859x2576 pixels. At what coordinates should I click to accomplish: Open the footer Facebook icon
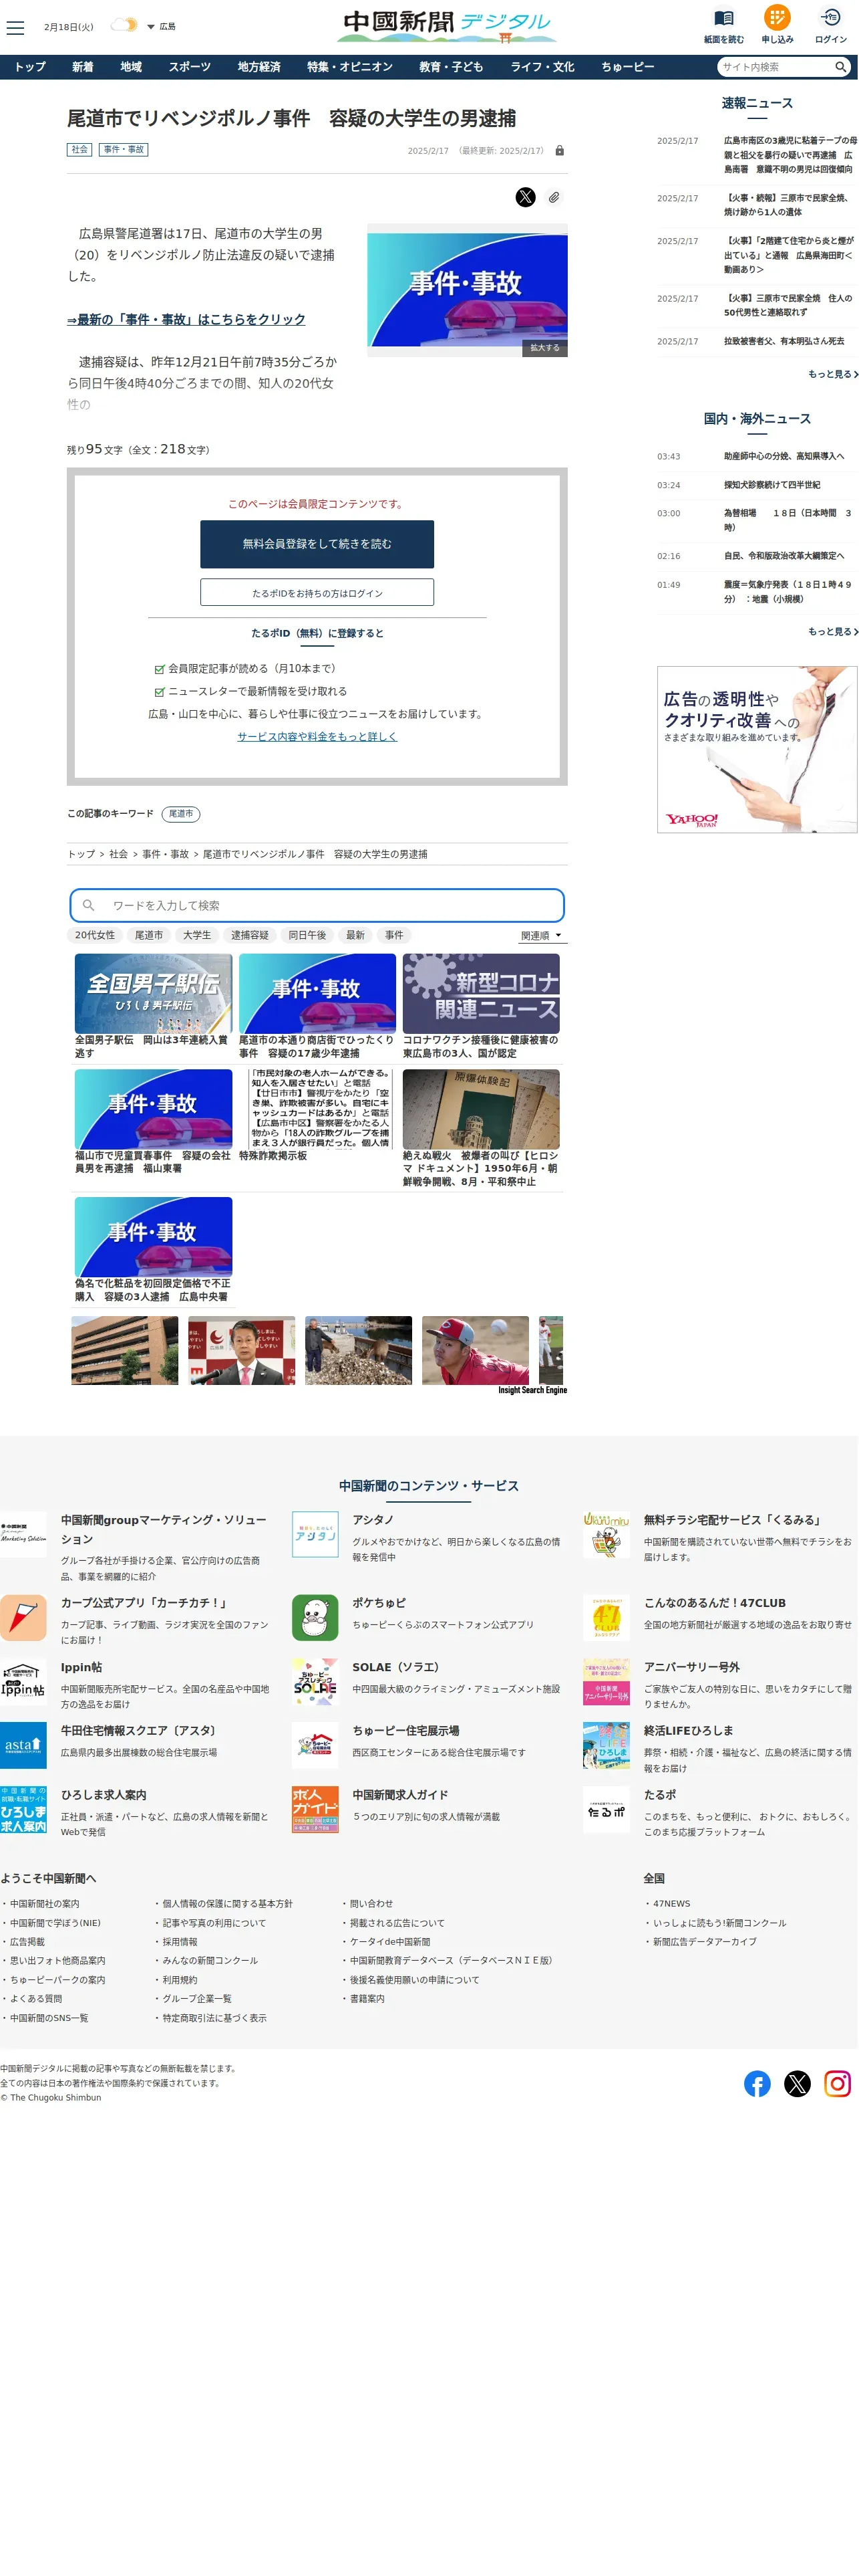click(757, 2084)
